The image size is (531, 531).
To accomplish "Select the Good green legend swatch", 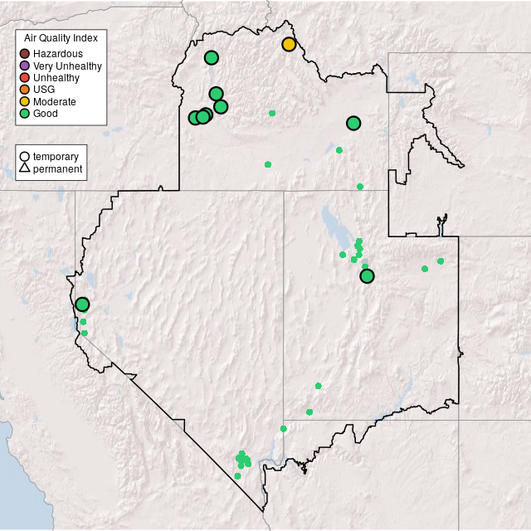I will [x=25, y=113].
